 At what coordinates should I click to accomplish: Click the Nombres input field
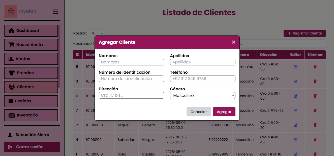coord(131,62)
